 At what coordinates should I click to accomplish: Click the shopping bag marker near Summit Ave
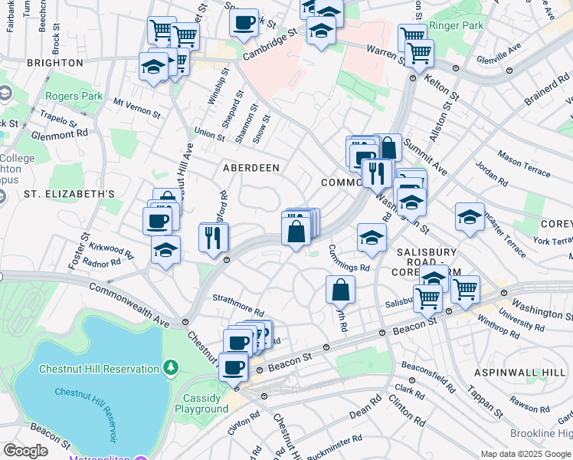388,148
